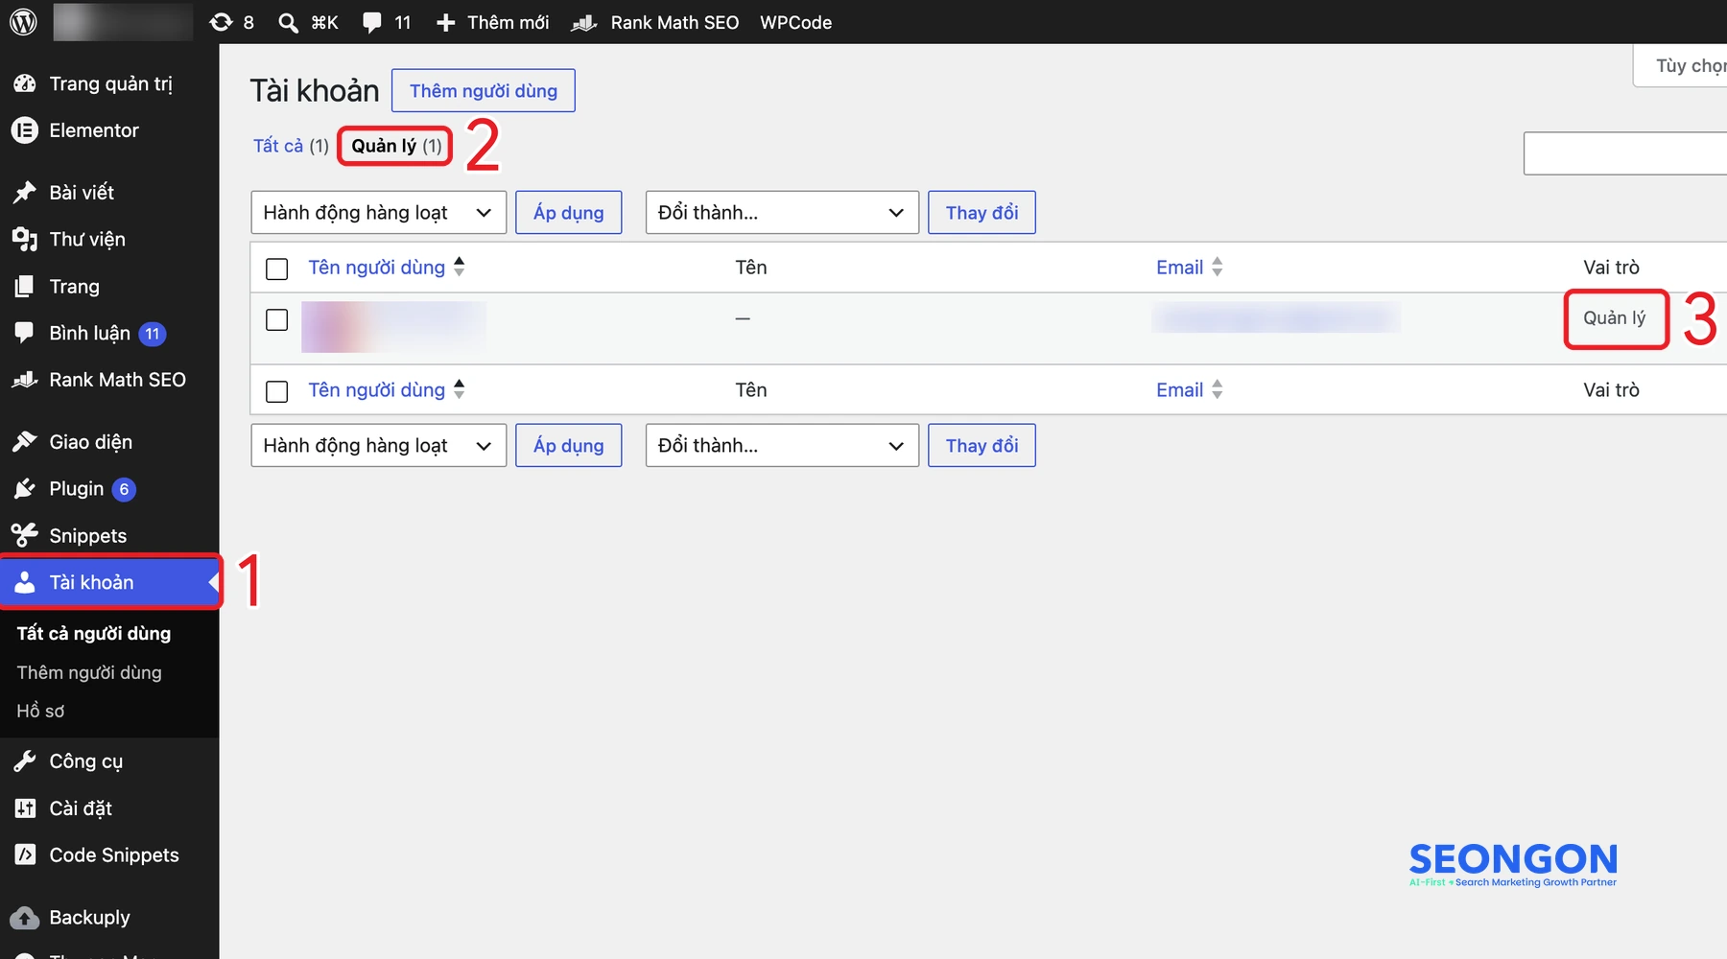Tick the checkbox for the Quản lý user row
This screenshot has height=959, width=1727.
pos(277,319)
